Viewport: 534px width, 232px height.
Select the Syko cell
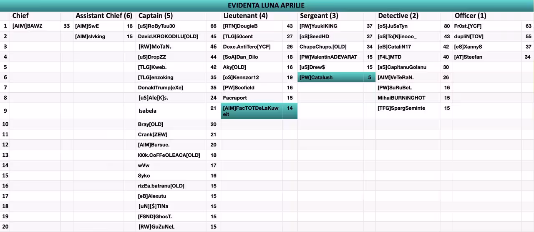171,175
